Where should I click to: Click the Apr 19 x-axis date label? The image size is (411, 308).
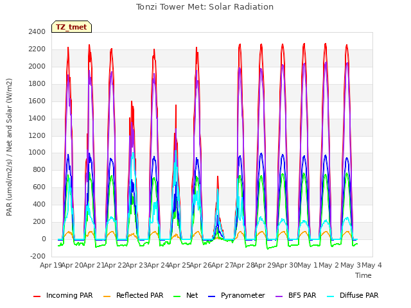click(x=50, y=265)
